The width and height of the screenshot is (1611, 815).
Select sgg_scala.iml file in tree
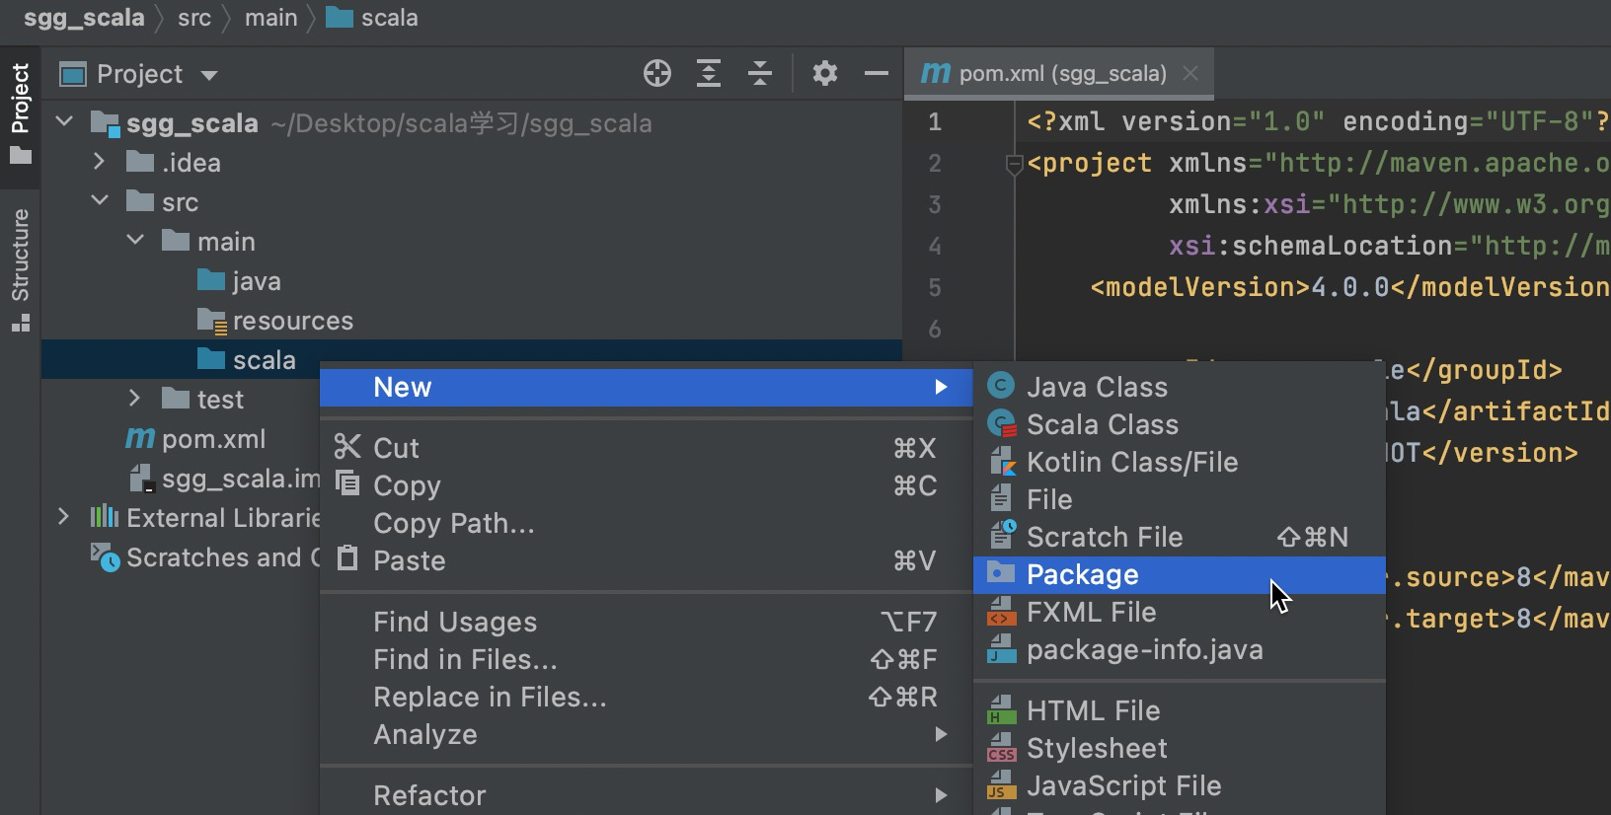point(225,479)
